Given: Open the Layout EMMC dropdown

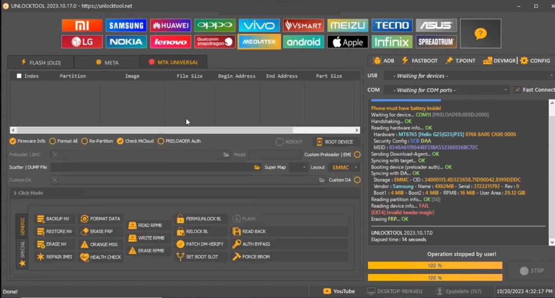Looking at the screenshot, I should tap(344, 167).
